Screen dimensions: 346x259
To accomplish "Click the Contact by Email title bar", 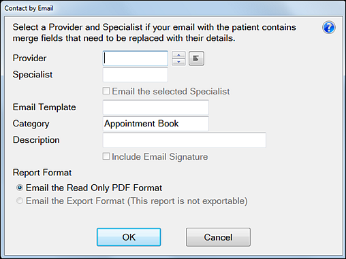I will coord(173,8).
